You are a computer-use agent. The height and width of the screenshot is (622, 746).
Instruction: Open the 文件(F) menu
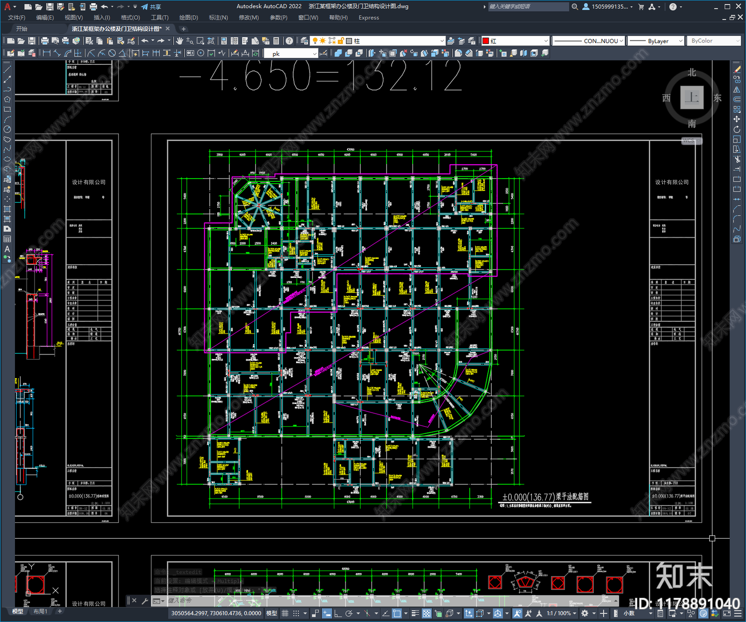point(17,18)
